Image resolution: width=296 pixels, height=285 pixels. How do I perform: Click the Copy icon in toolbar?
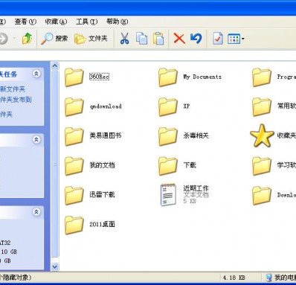pyautogui.click(x=141, y=39)
